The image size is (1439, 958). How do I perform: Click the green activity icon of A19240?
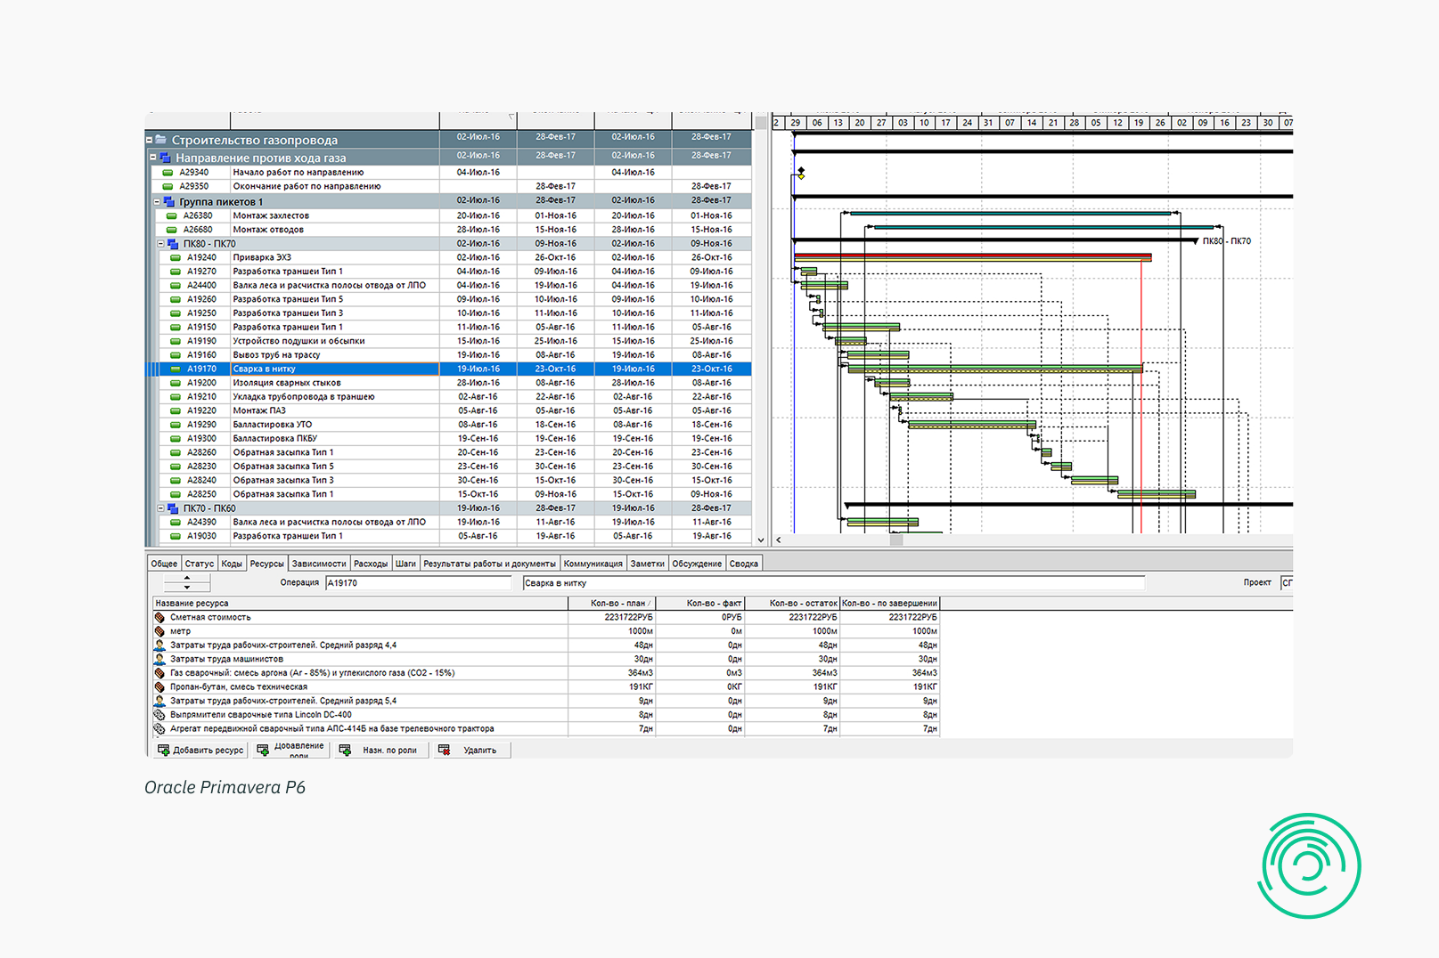[176, 257]
